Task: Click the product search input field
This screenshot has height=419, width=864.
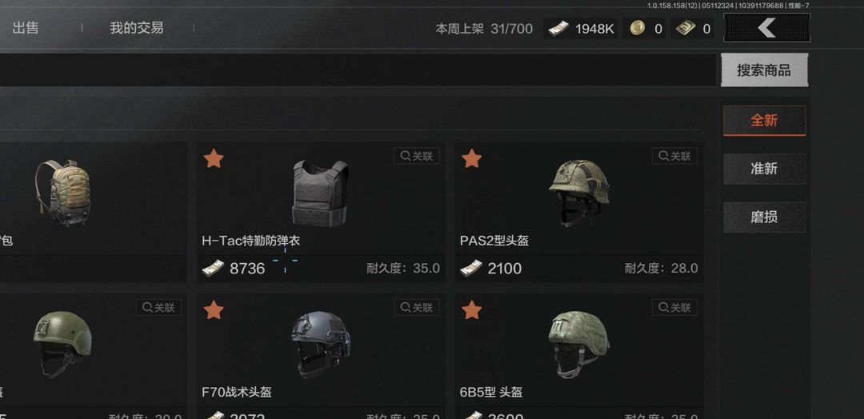Action: (358, 70)
